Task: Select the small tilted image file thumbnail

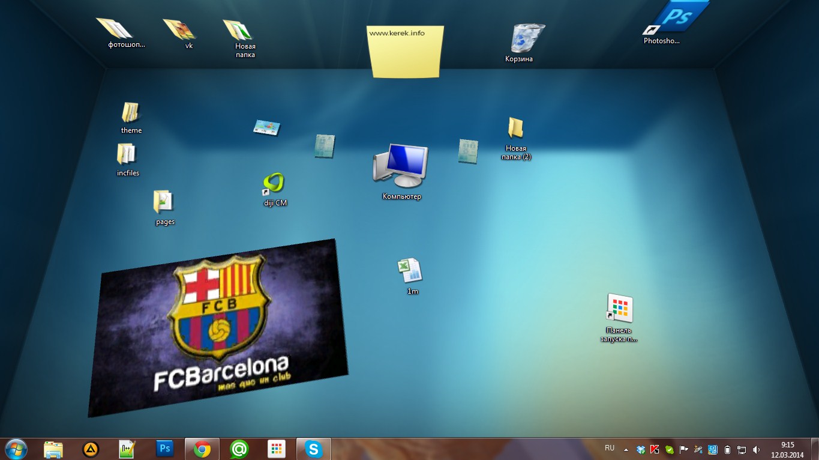Action: click(x=266, y=127)
